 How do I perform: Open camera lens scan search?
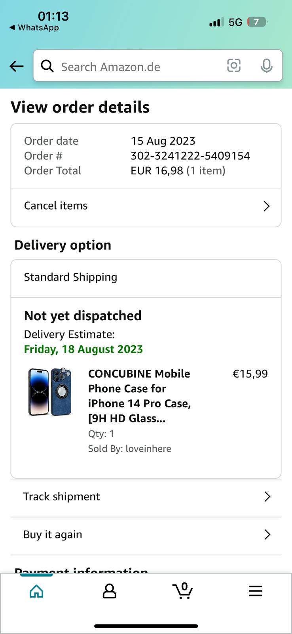[234, 65]
